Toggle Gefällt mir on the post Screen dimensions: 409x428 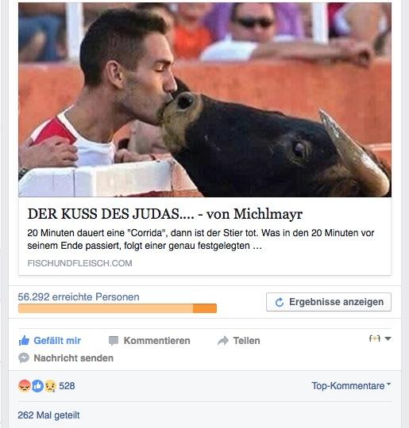pos(50,341)
